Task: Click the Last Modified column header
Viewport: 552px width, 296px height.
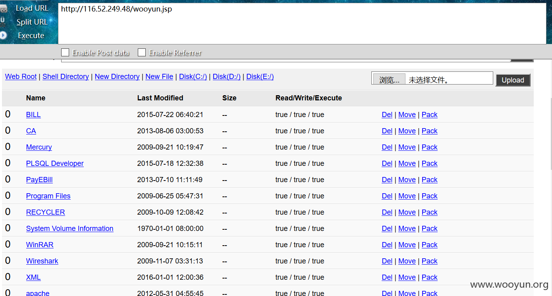Action: [x=160, y=98]
